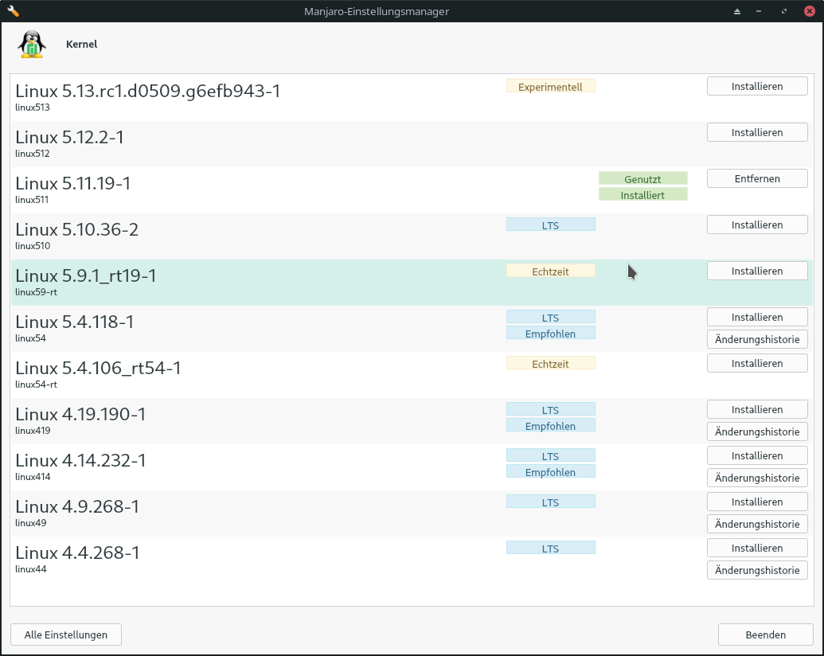The width and height of the screenshot is (824, 656).
Task: Click the LTS tag on Linux 5.10.36-2
Action: (551, 225)
